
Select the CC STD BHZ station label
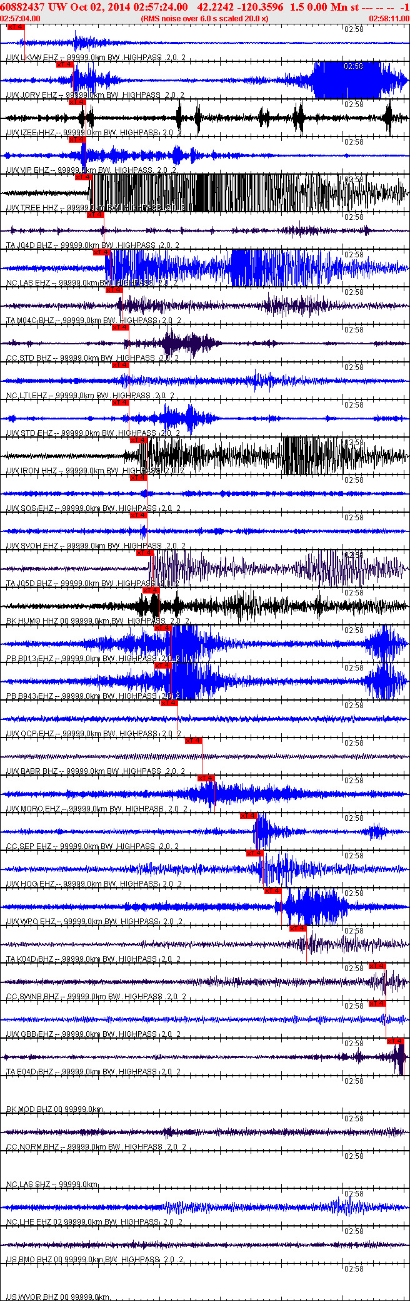[92, 358]
